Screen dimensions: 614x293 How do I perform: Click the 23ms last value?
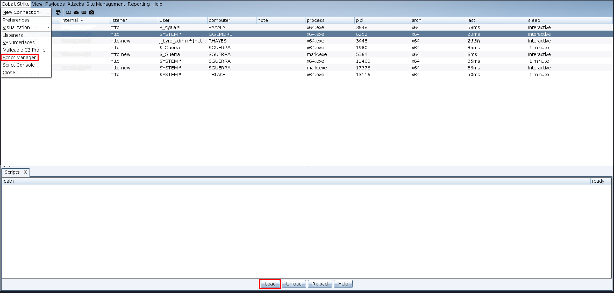pos(474,34)
